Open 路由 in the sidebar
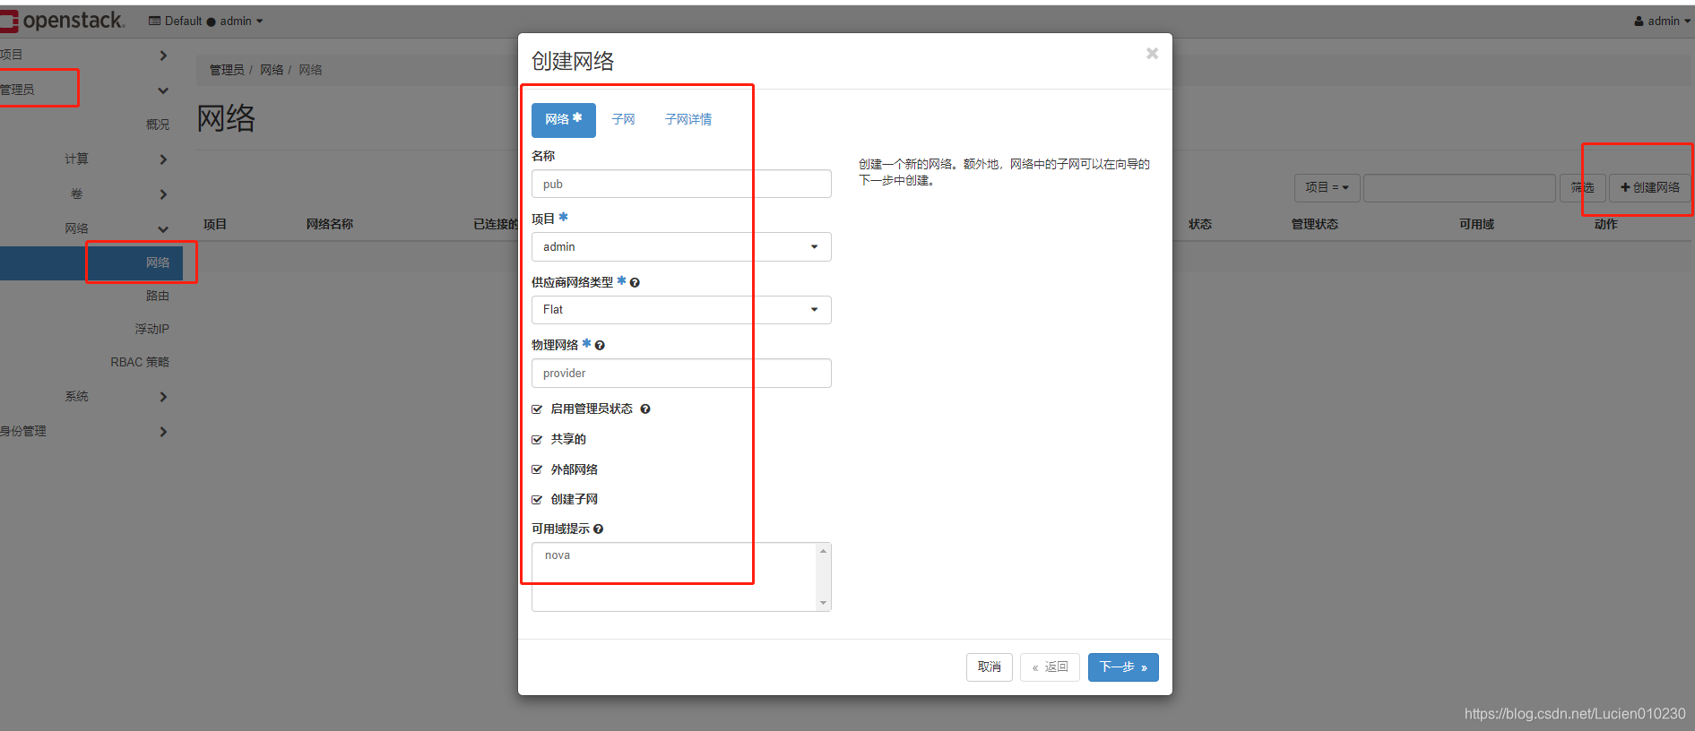This screenshot has height=731, width=1695. [x=158, y=297]
